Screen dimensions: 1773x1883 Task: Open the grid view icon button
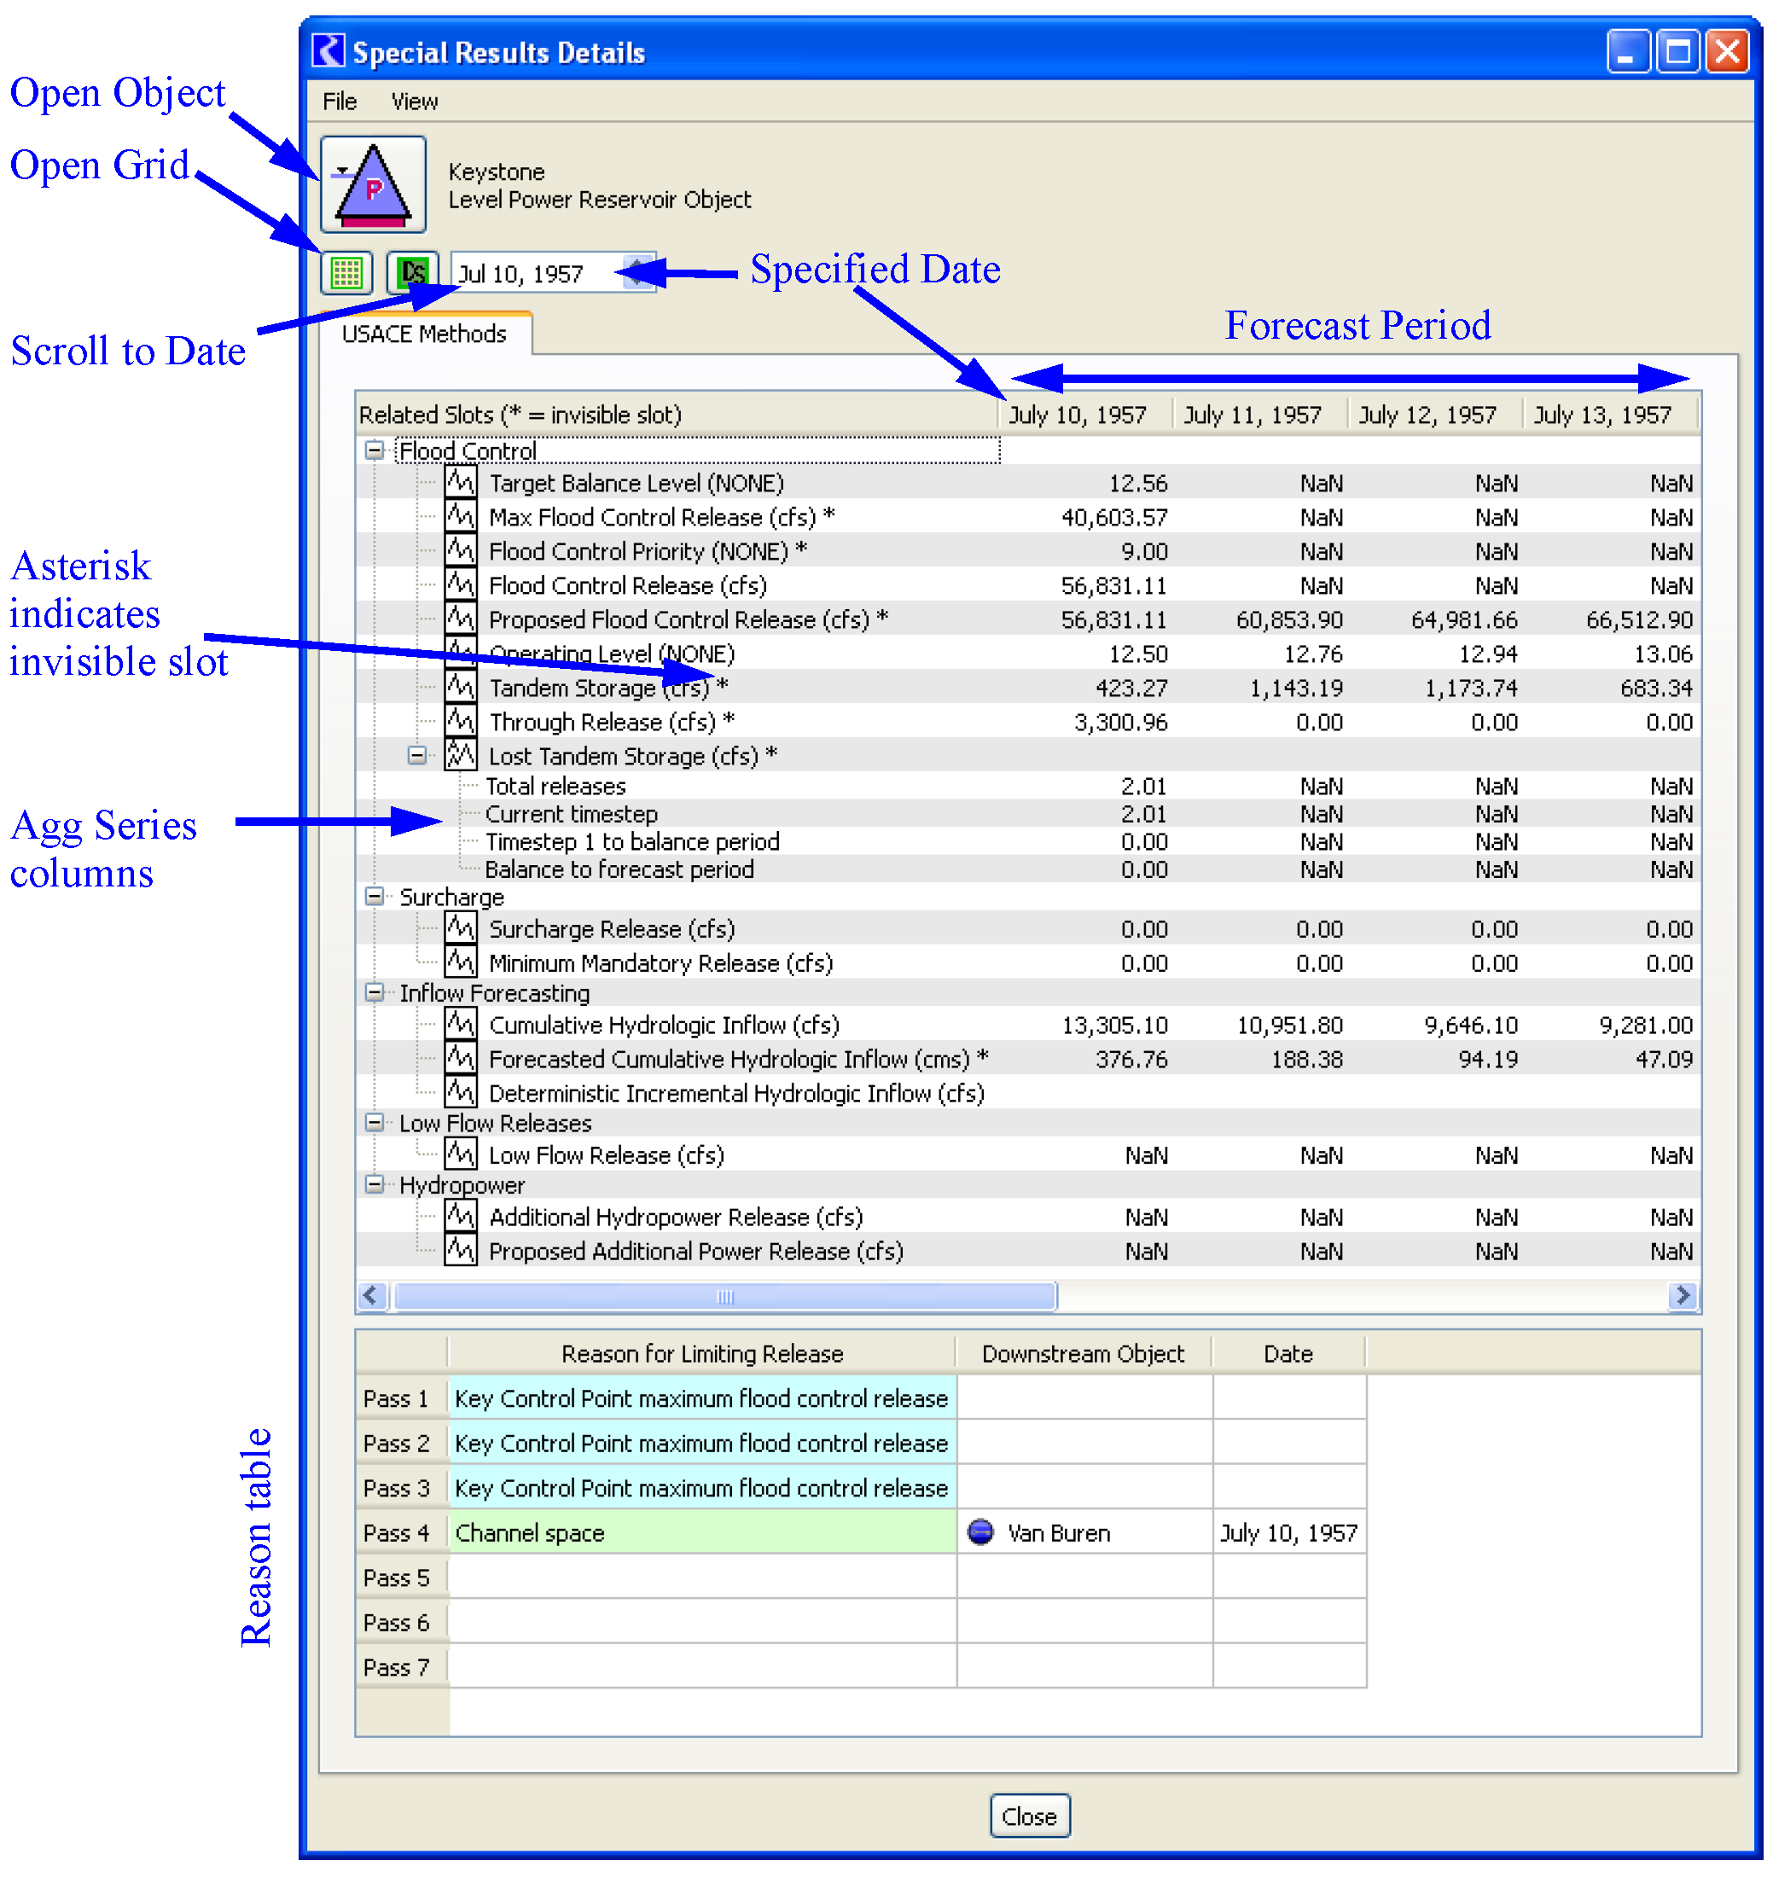(x=346, y=274)
